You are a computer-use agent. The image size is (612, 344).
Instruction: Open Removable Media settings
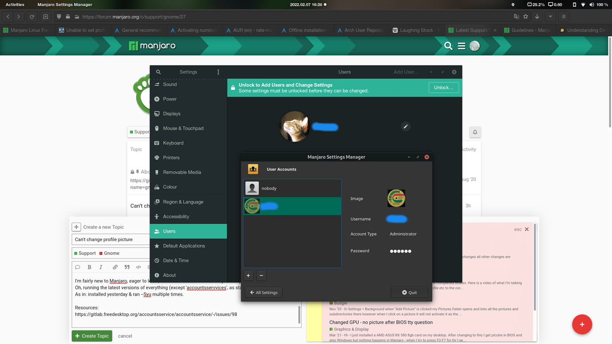(x=188, y=172)
